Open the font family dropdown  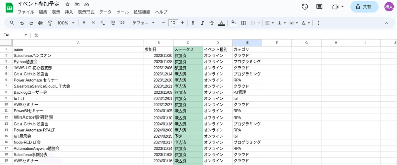click(x=144, y=23)
